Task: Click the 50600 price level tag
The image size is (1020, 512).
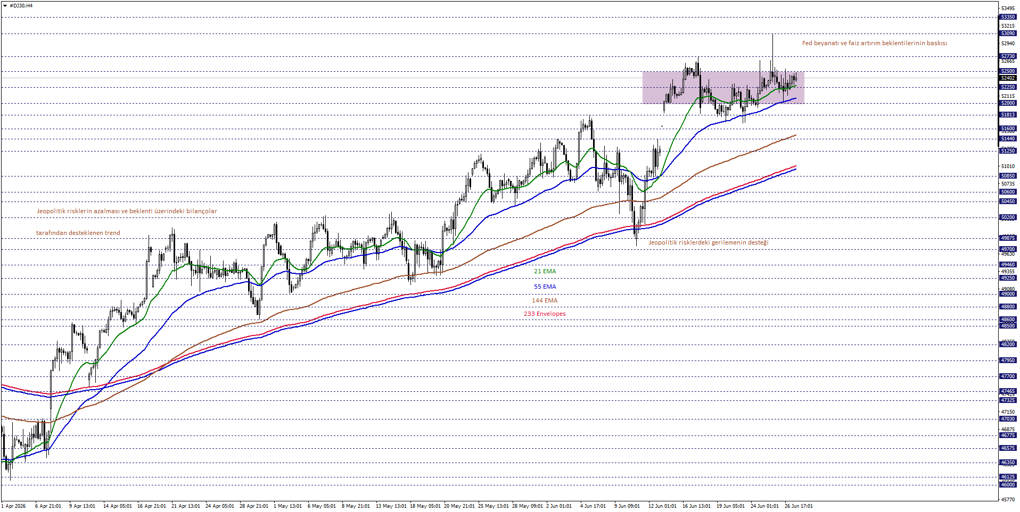Action: pos(1008,192)
